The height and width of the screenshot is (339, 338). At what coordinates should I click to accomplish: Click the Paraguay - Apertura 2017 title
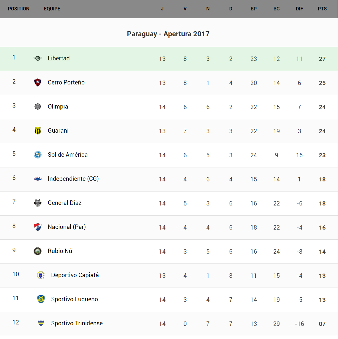point(168,34)
